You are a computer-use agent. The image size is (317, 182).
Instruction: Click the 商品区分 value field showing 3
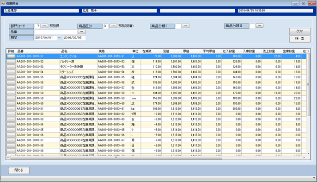pyautogui.click(x=106, y=26)
